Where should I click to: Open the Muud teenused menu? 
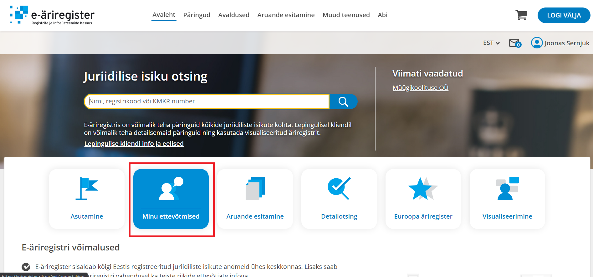pos(346,15)
